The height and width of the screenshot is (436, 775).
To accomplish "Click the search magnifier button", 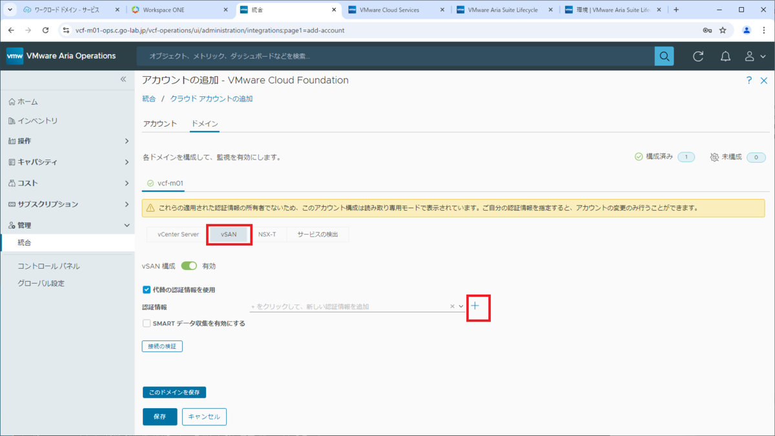I will pos(664,56).
